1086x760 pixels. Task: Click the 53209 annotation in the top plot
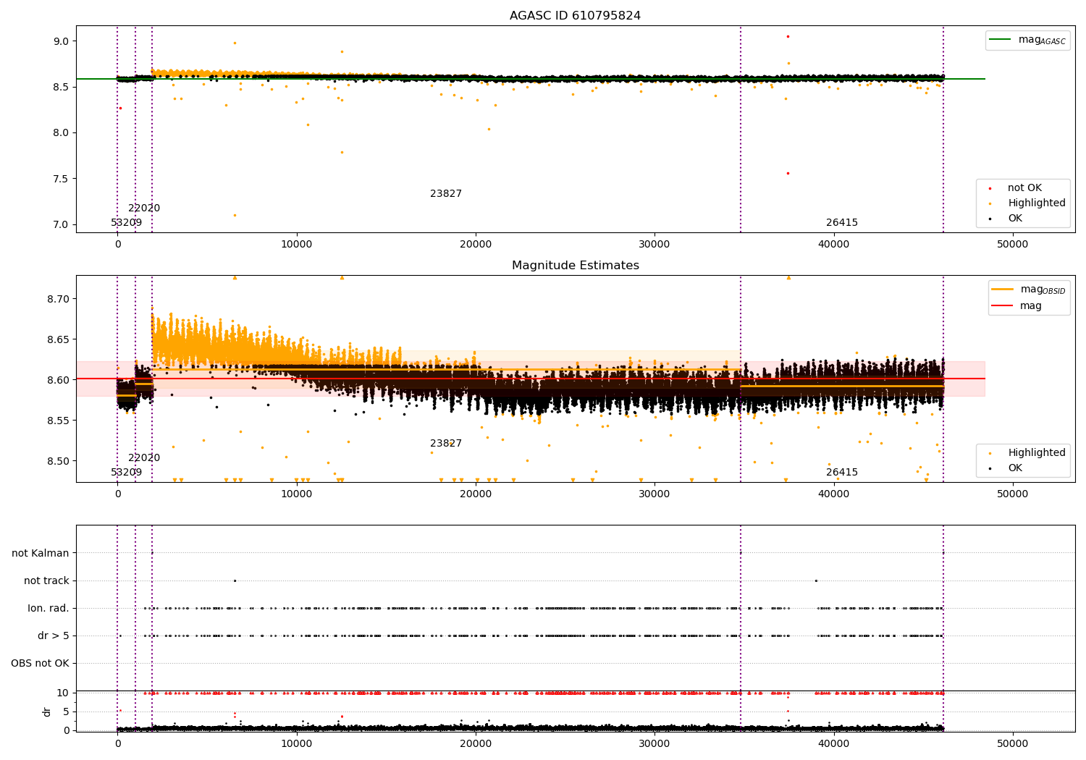[127, 223]
